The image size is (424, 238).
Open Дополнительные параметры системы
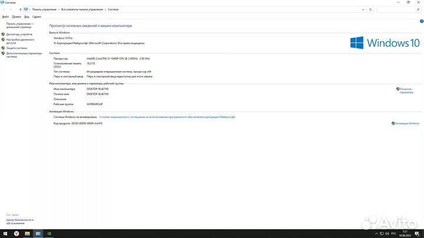[24, 55]
